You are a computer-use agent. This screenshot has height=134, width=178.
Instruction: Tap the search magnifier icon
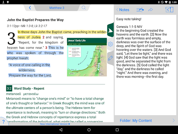point(84,8)
